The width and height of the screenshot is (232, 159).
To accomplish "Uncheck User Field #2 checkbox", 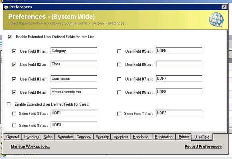I will tap(14, 65).
